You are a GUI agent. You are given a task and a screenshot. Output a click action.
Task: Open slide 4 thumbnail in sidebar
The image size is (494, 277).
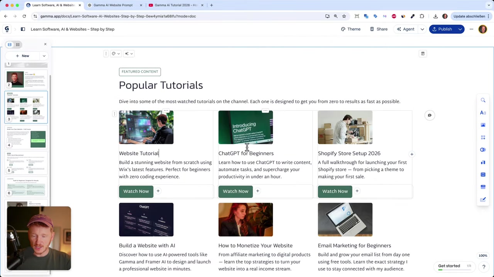(26, 137)
